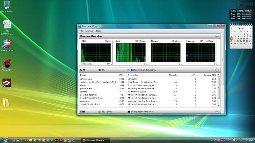
Task: Select the winss.exe process row
Action: (148, 101)
